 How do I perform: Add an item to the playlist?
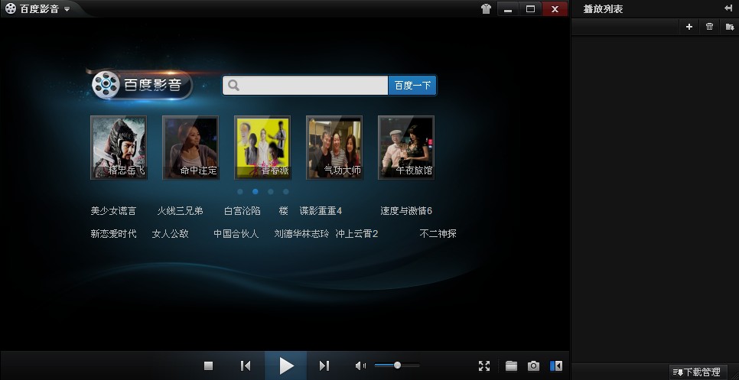click(689, 27)
